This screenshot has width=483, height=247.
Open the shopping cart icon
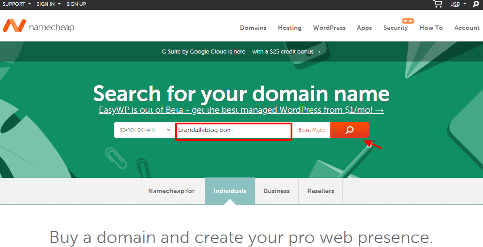[437, 4]
